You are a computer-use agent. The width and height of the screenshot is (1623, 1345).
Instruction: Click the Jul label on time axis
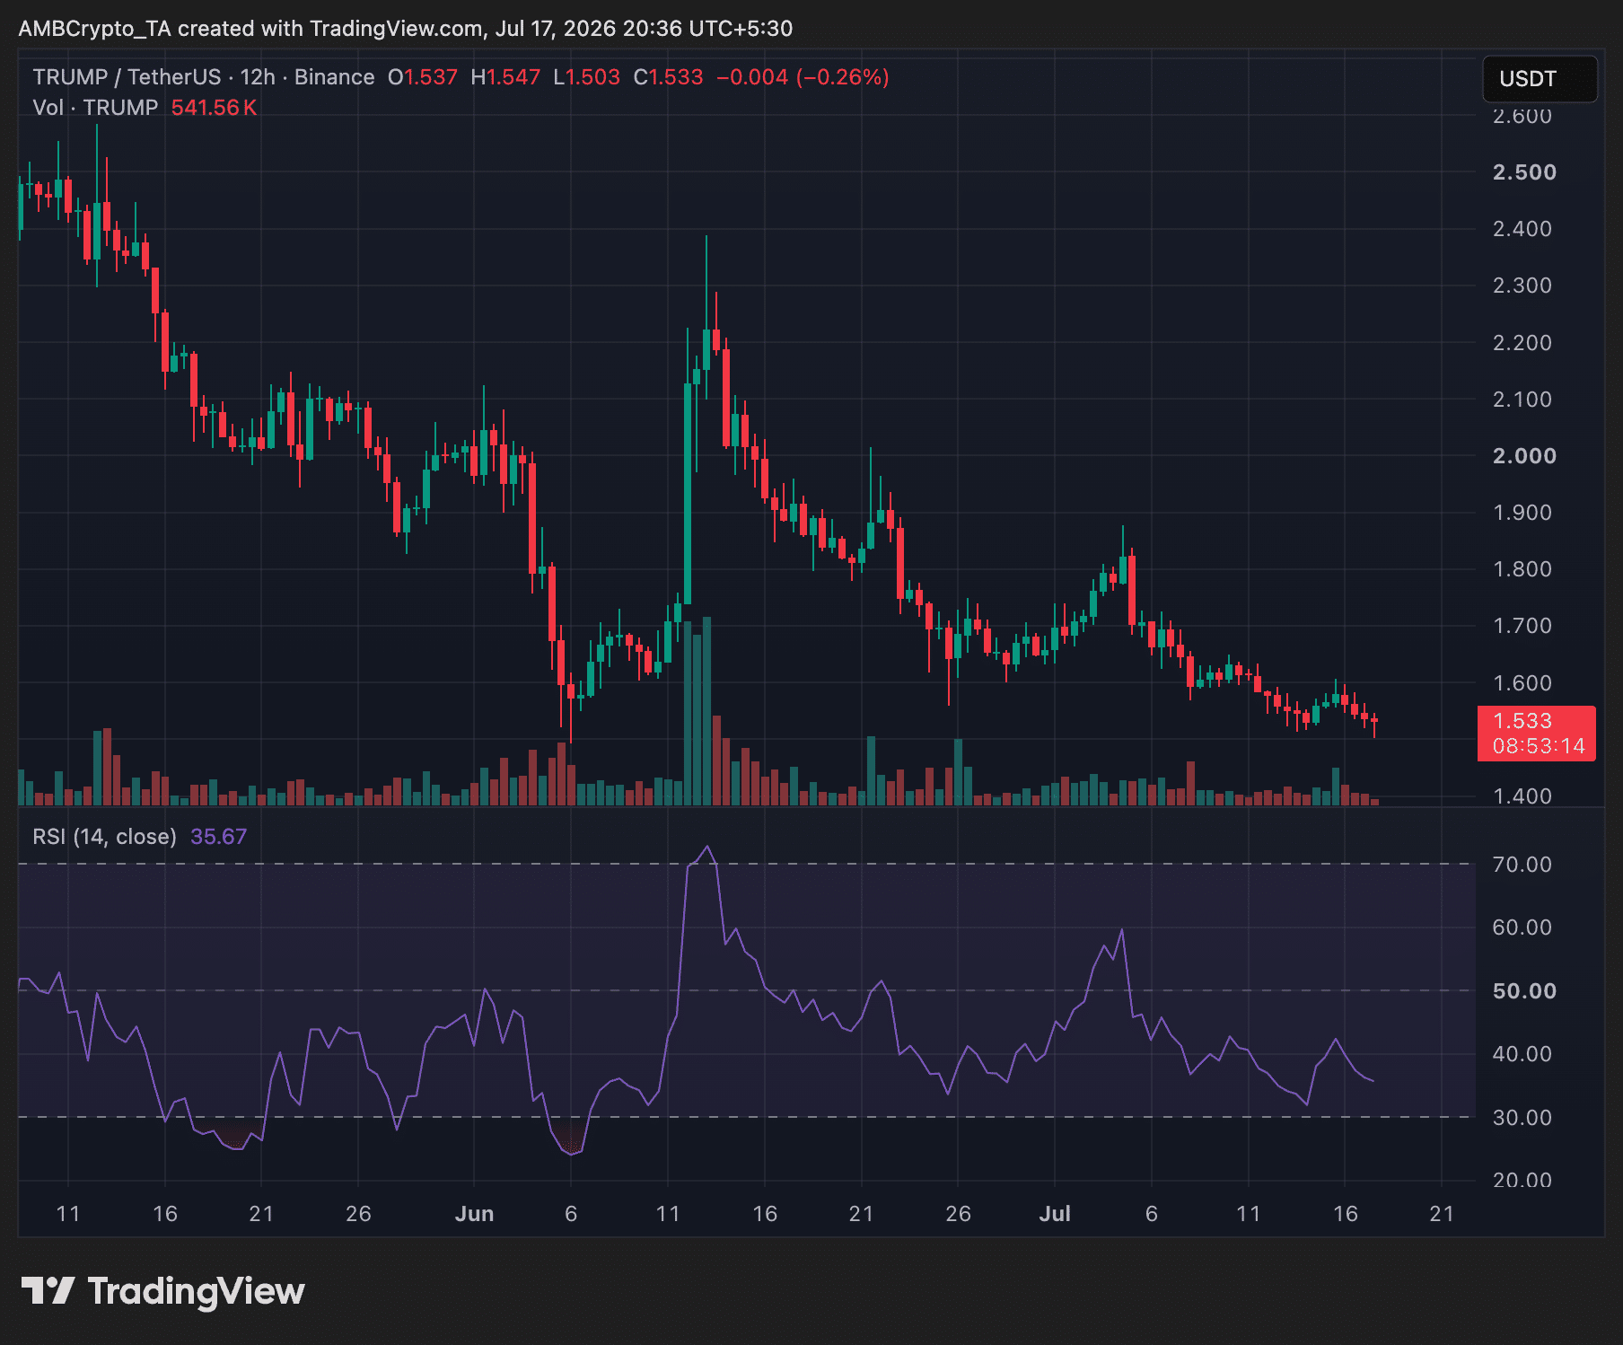click(x=1055, y=1214)
